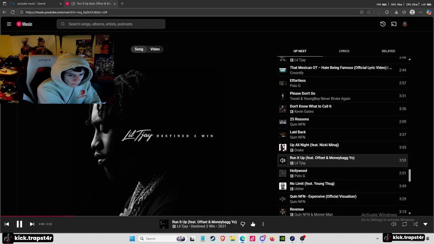Viewport: 434px width, 244px height.
Task: Open the RELATED tab
Action: point(388,51)
